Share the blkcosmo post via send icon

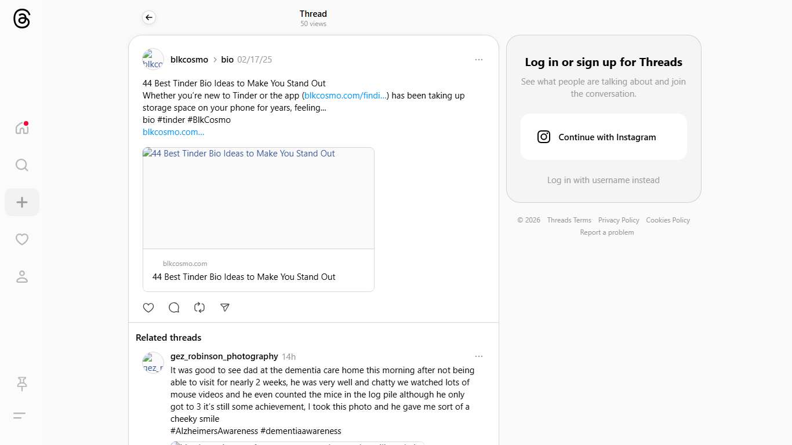coord(225,308)
